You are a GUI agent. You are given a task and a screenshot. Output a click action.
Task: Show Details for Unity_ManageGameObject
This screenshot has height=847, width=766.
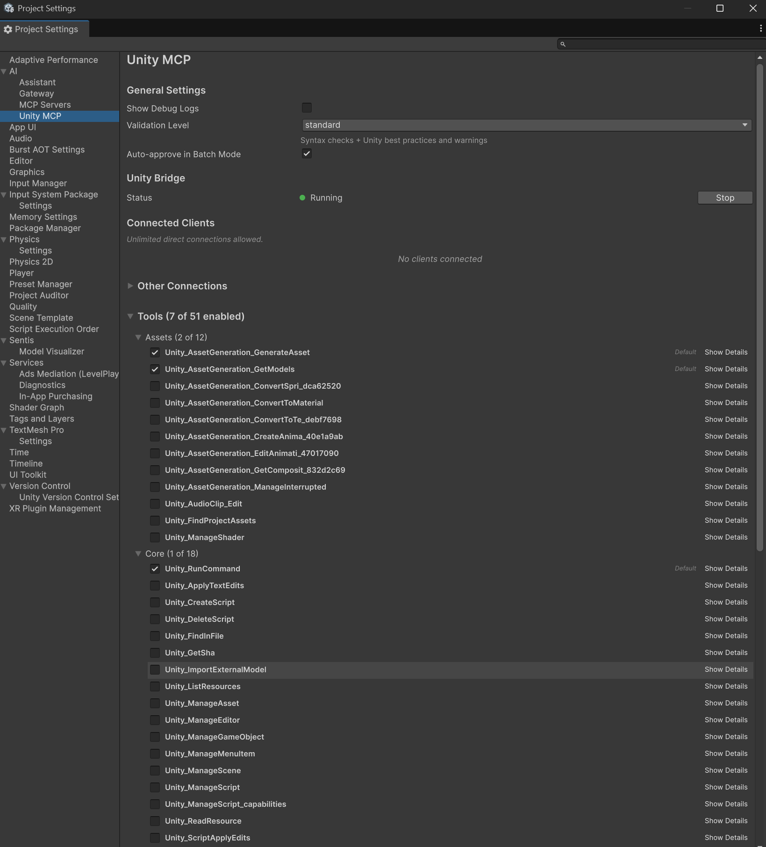pos(726,737)
